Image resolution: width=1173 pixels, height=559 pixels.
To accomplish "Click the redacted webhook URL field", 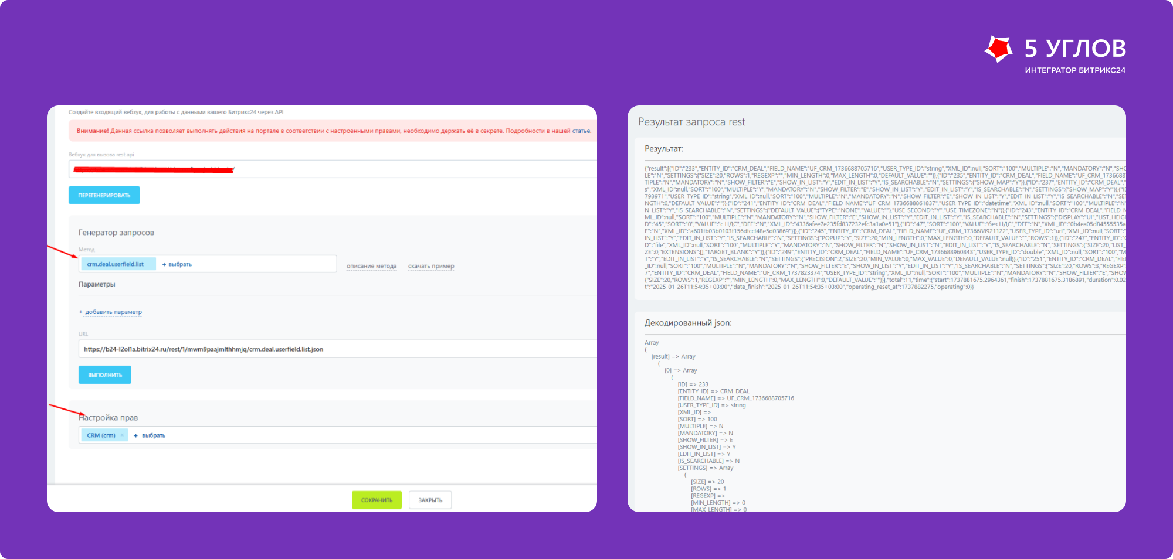I will pos(333,169).
